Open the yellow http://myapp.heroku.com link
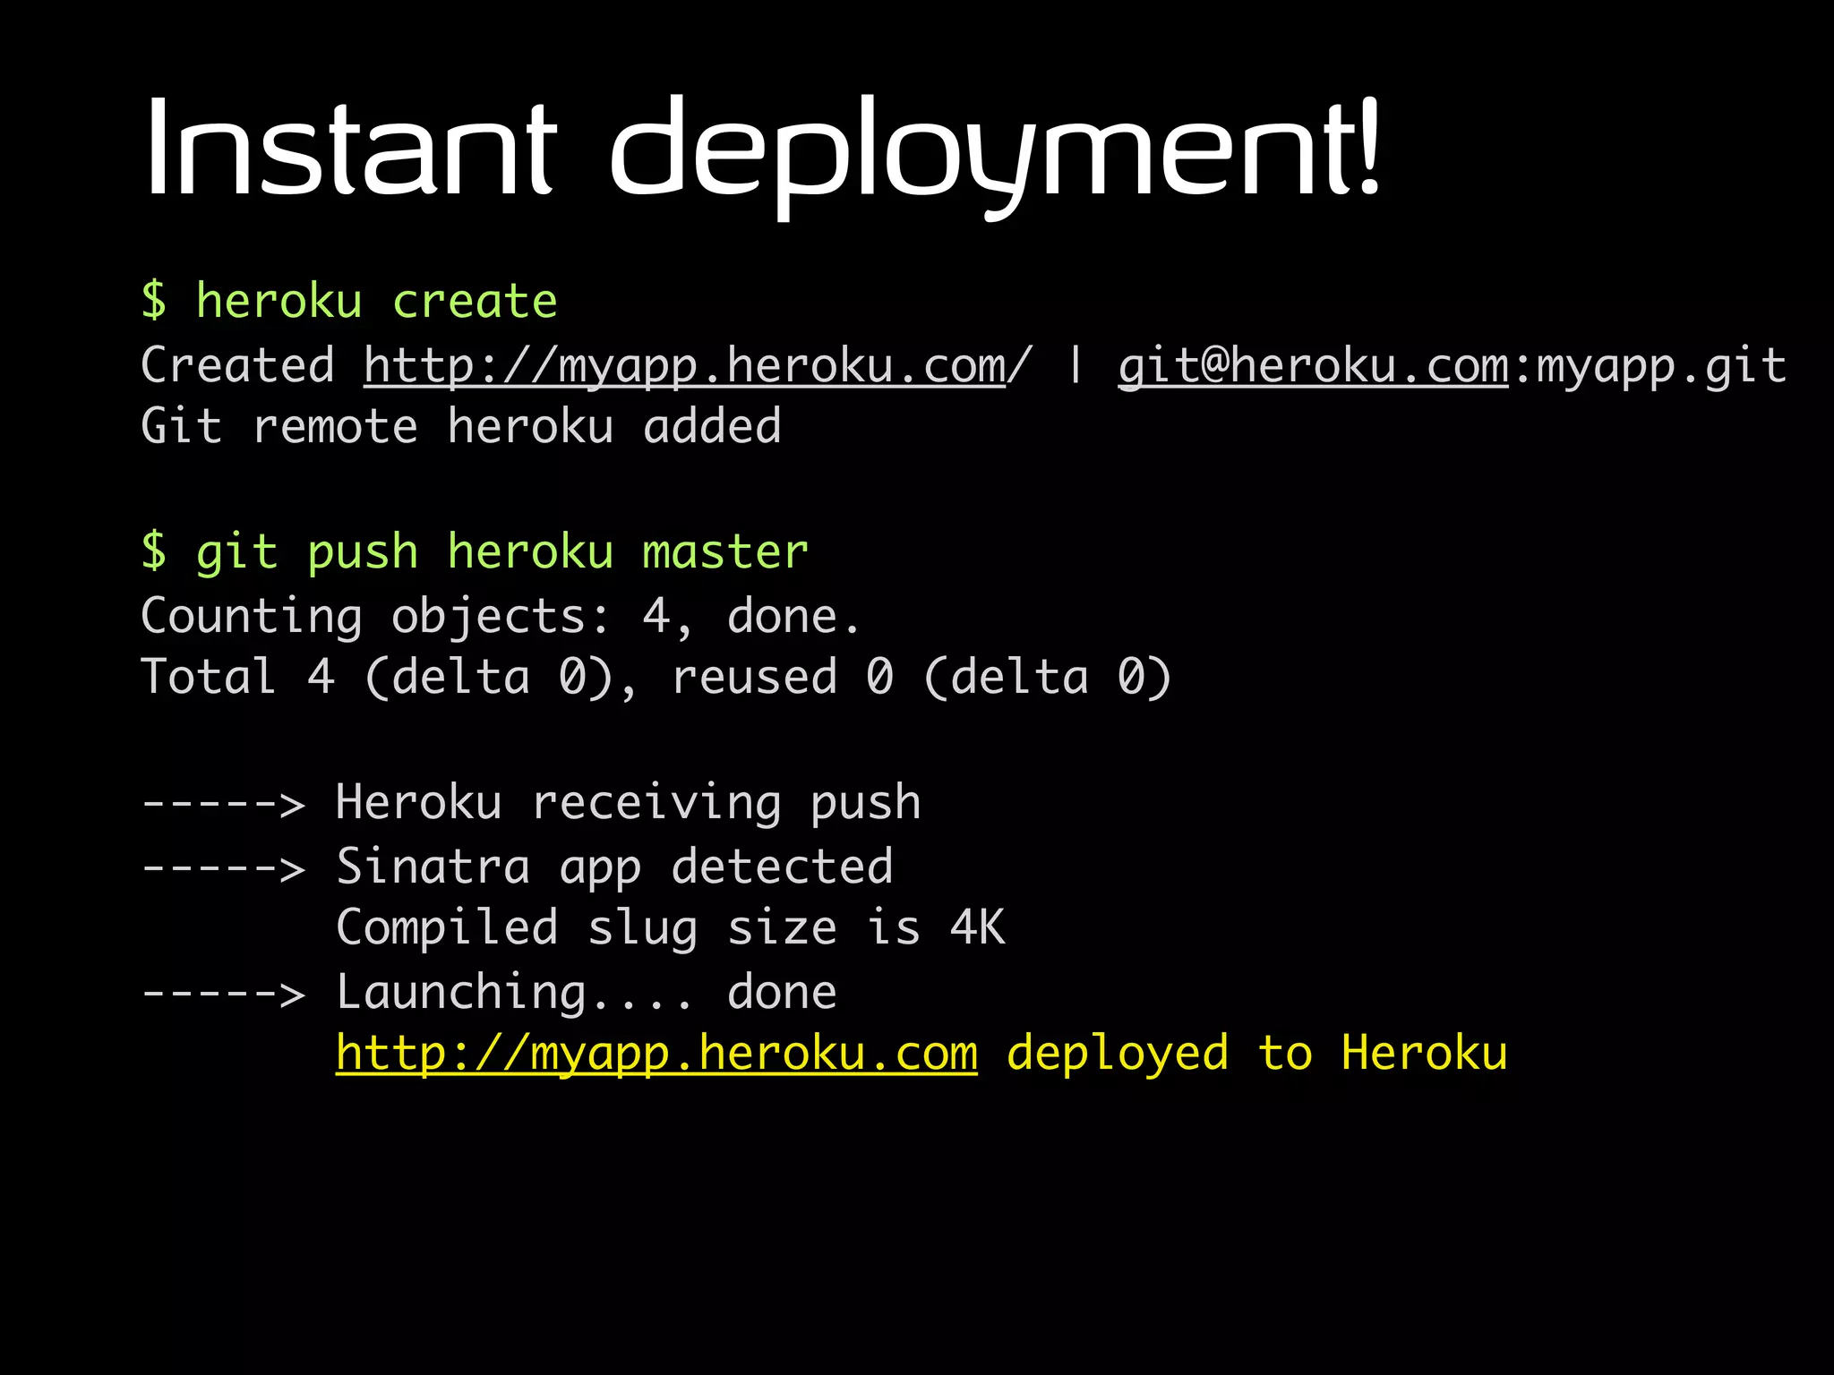This screenshot has height=1375, width=1834. [656, 1054]
